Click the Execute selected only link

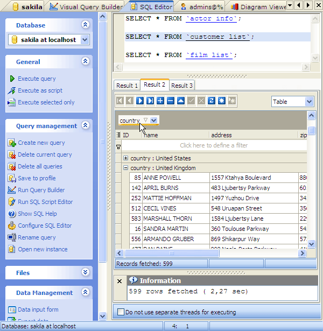coord(46,102)
